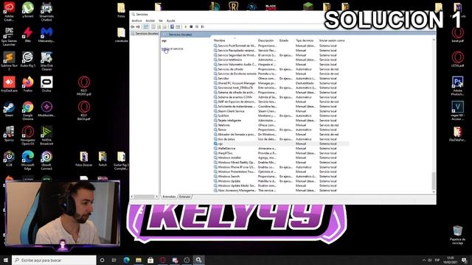Open Opera GX browser desktop shortcut
472x265 pixels.
tap(28, 135)
